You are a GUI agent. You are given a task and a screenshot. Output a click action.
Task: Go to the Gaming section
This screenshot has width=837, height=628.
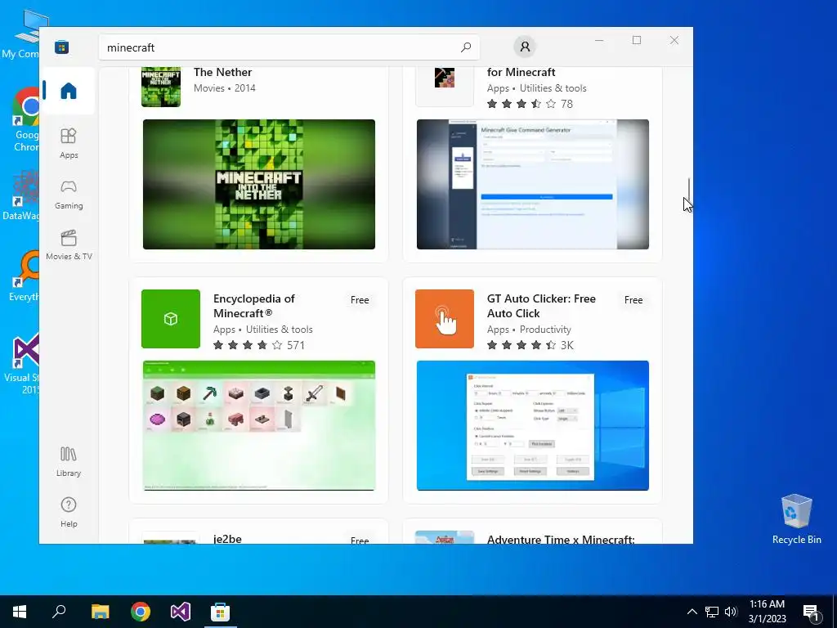(x=69, y=195)
